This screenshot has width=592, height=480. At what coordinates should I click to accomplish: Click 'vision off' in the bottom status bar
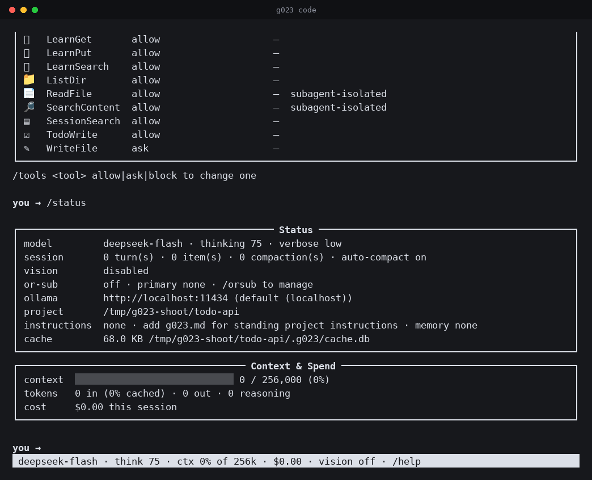(x=346, y=461)
